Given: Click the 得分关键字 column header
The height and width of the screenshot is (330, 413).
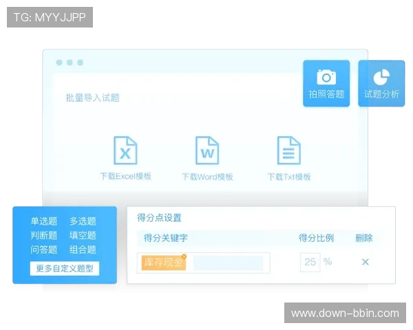Looking at the screenshot, I should (x=166, y=238).
